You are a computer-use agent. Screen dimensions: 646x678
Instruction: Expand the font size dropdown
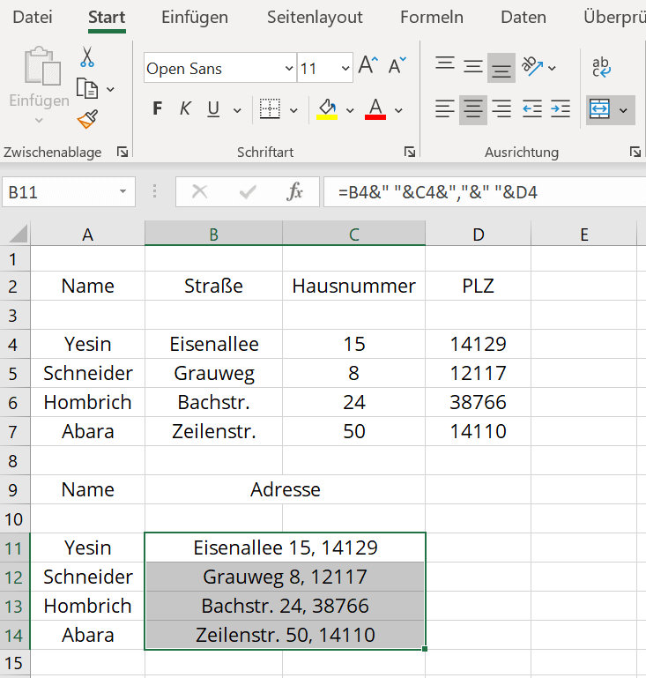344,69
